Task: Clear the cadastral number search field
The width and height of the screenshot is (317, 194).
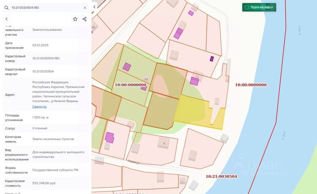Action: click(85, 8)
